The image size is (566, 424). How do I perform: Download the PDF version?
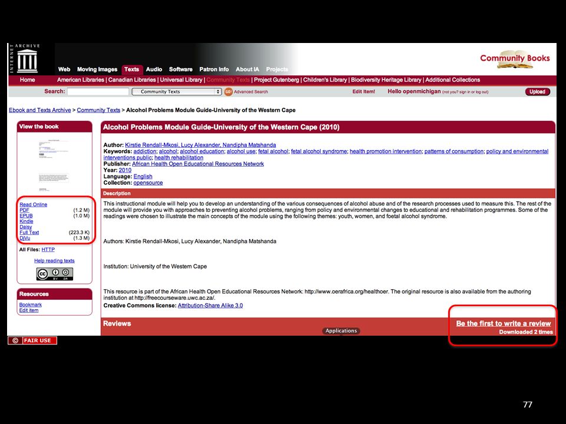24,210
